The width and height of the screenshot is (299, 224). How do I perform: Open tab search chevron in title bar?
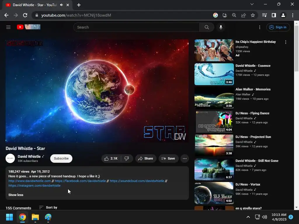point(252,4)
